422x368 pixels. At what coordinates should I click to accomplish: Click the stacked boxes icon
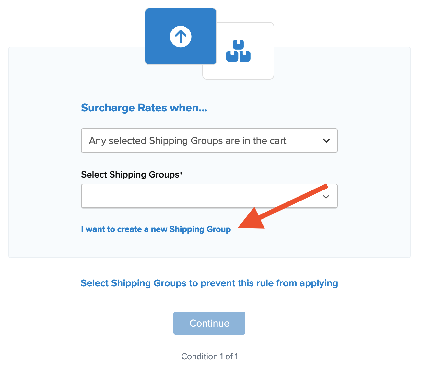click(x=238, y=51)
